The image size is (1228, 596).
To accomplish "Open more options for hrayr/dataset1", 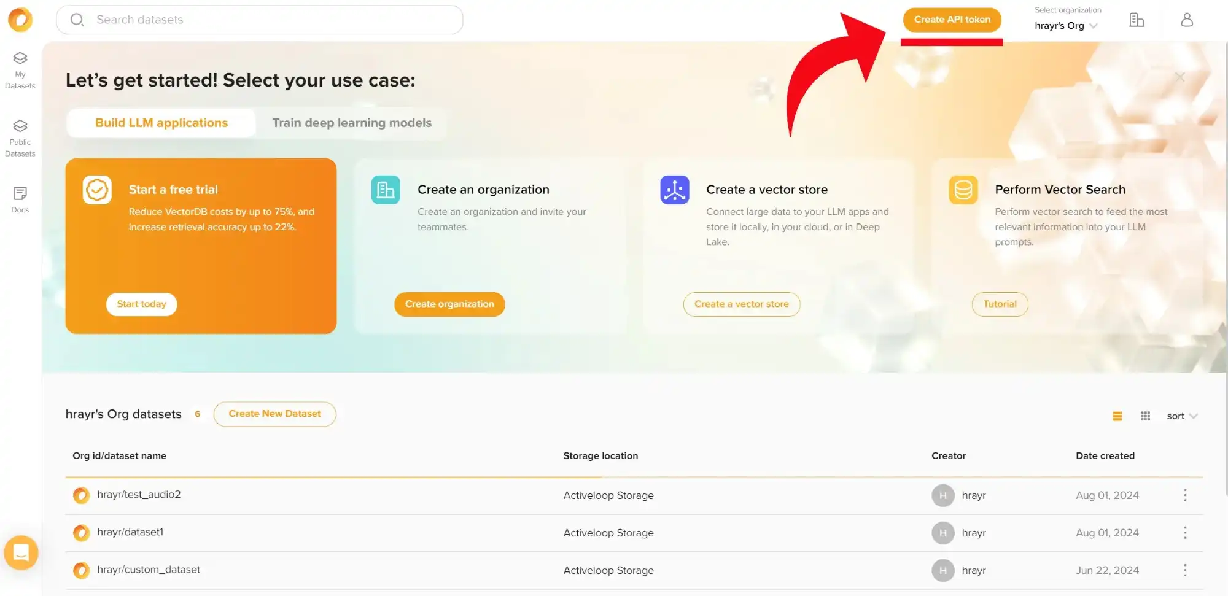I will pyautogui.click(x=1185, y=533).
